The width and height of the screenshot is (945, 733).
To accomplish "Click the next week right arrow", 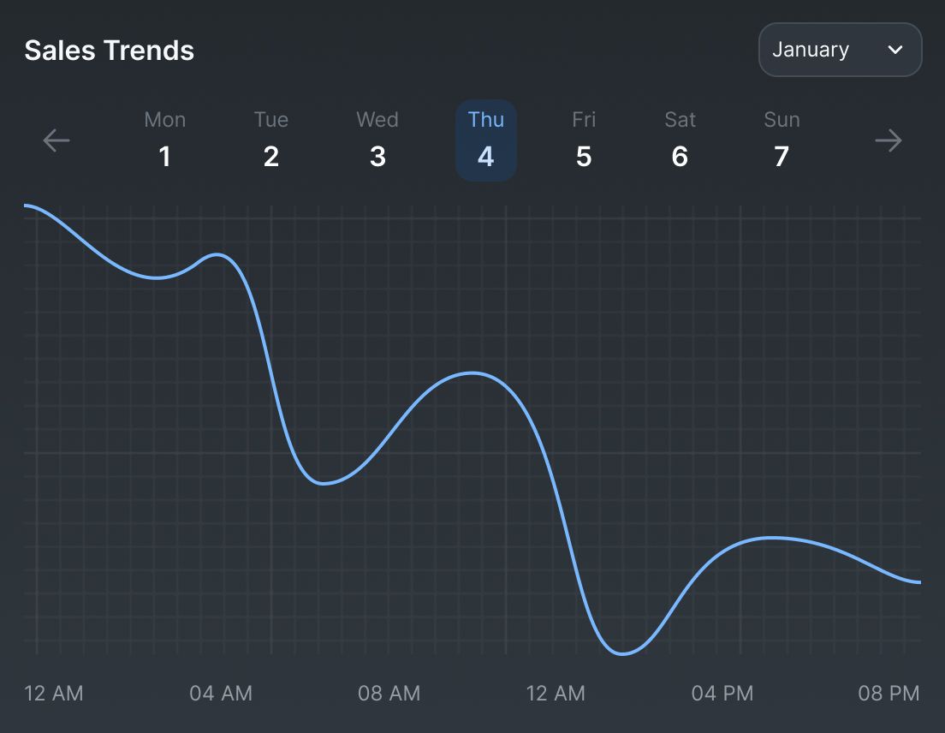I will (x=889, y=140).
